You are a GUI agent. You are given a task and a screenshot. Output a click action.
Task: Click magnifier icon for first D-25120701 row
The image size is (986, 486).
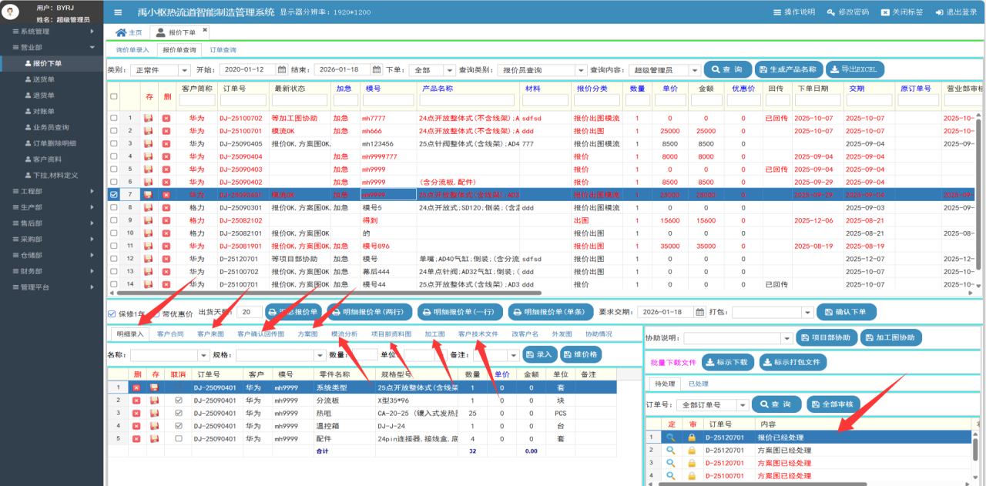click(670, 437)
